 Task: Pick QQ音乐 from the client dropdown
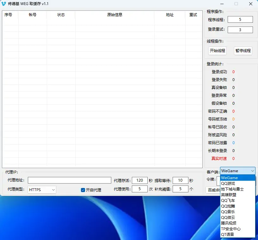(237, 212)
